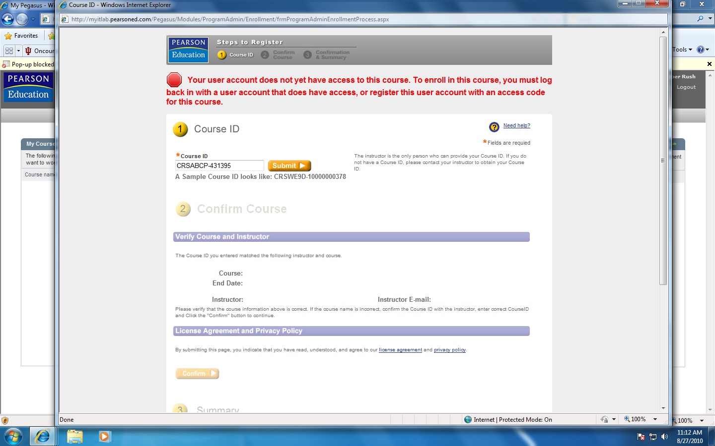Image resolution: width=715 pixels, height=446 pixels.
Task: Click the Pearson Education logo in register header
Action: [188, 50]
